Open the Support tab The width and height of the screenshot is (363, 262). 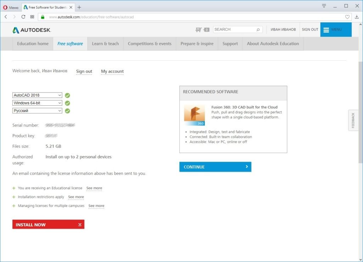(x=230, y=44)
